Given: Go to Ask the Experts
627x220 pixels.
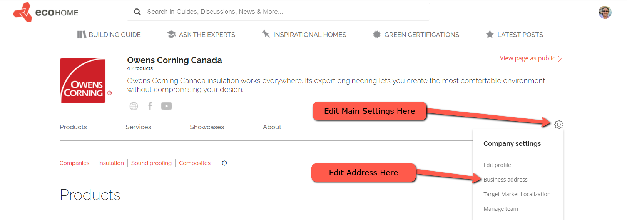Looking at the screenshot, I should pyautogui.click(x=201, y=35).
